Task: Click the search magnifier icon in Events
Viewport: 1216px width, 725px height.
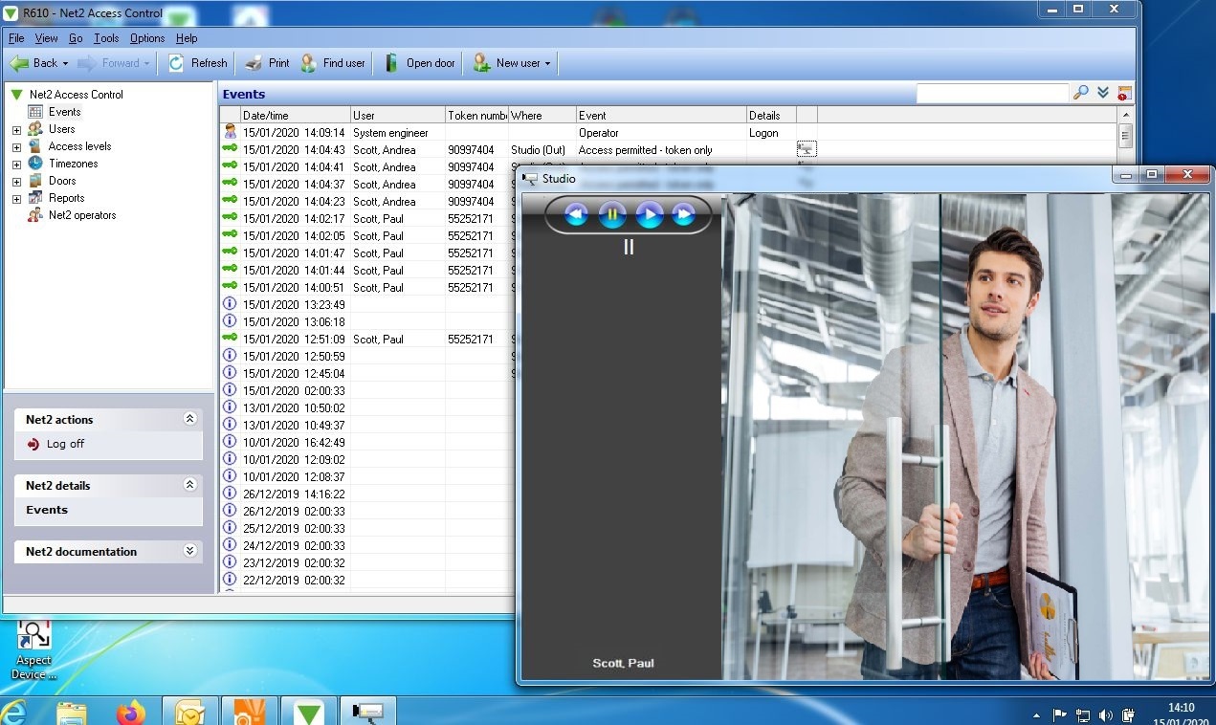Action: click(1081, 93)
